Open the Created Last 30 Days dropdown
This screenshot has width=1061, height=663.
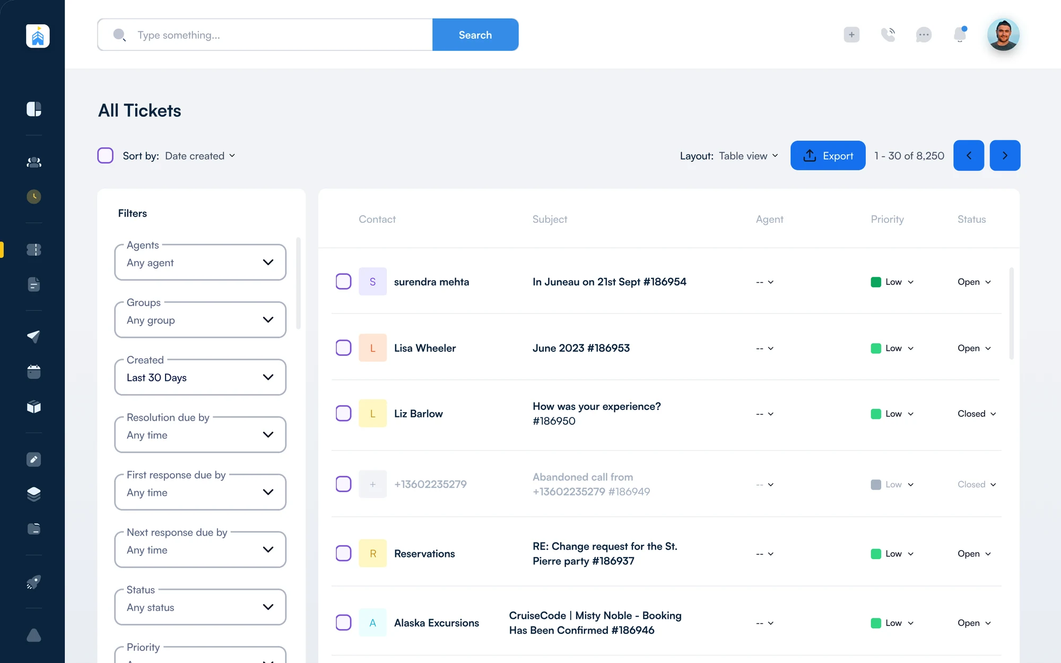point(201,377)
